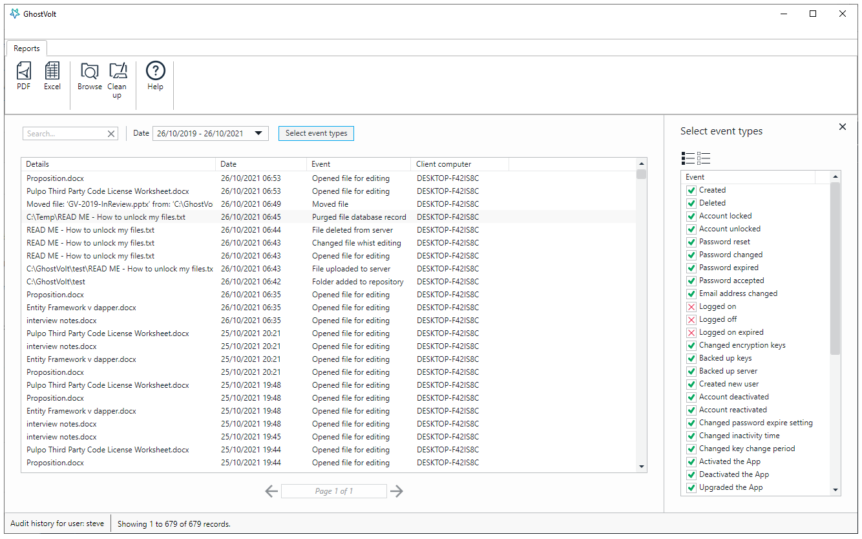Toggle Email address changed checkbox

click(691, 293)
